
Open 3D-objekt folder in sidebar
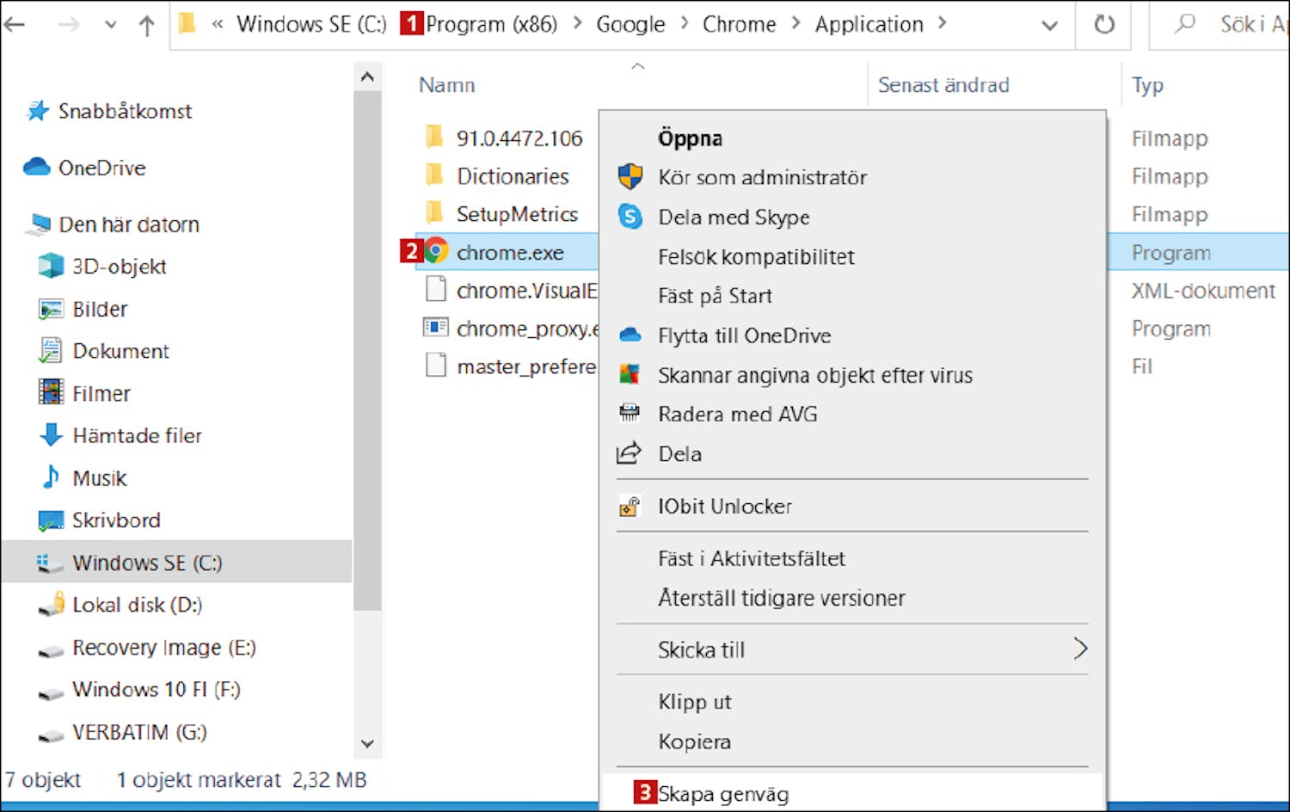click(102, 267)
